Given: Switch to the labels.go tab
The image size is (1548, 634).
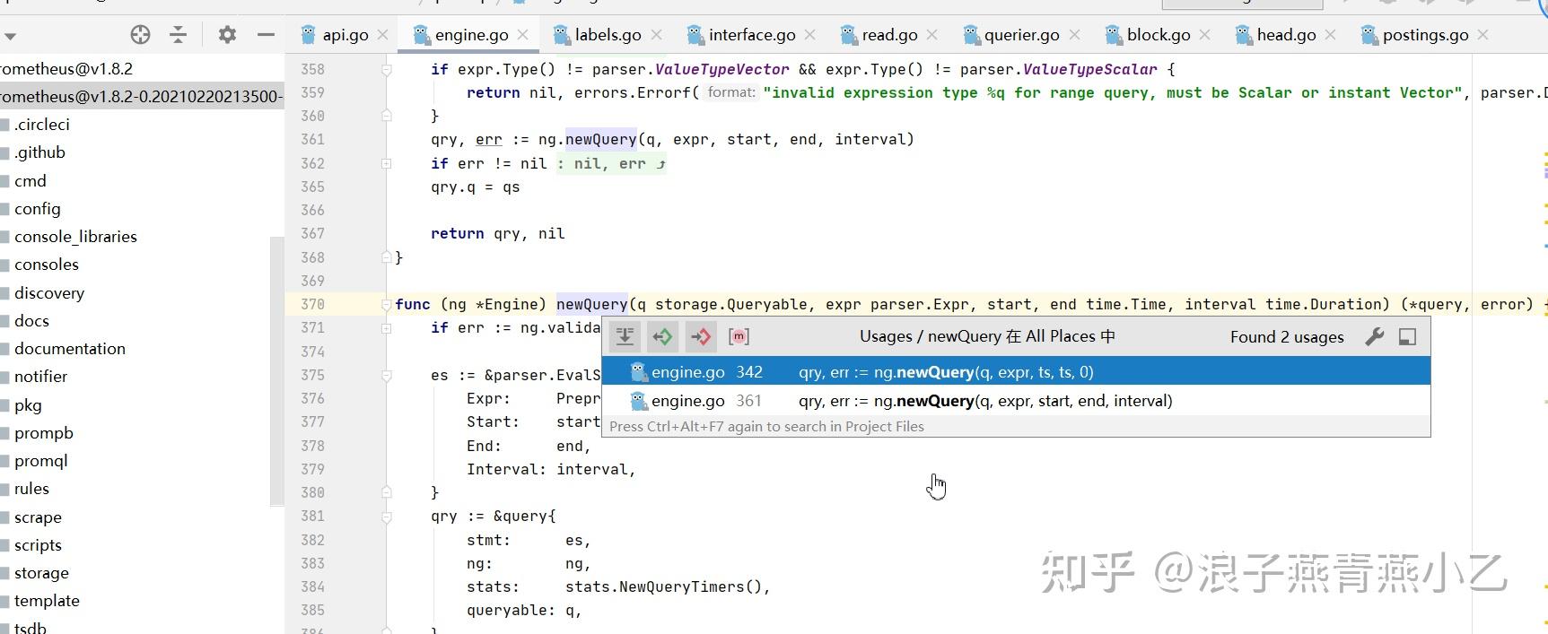Looking at the screenshot, I should coord(608,35).
